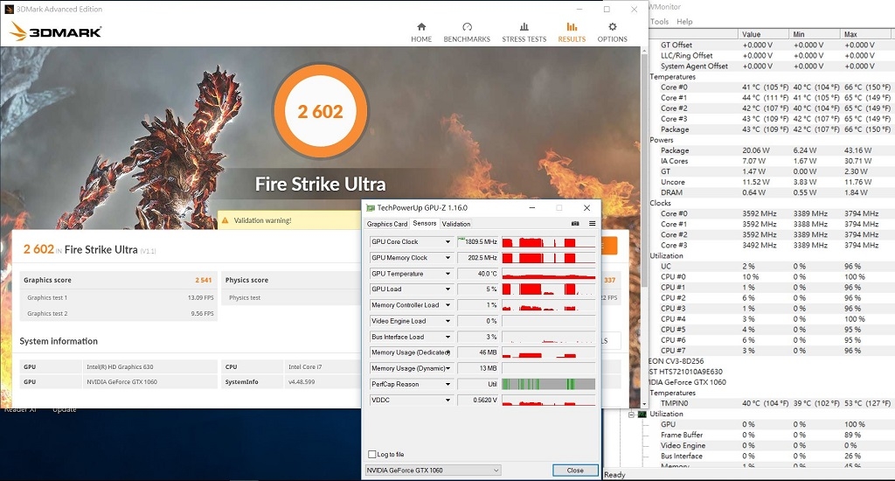Image resolution: width=895 pixels, height=481 pixels.
Task: Click NVIDIA GeForce GTX 1060 system info entry
Action: point(121,381)
